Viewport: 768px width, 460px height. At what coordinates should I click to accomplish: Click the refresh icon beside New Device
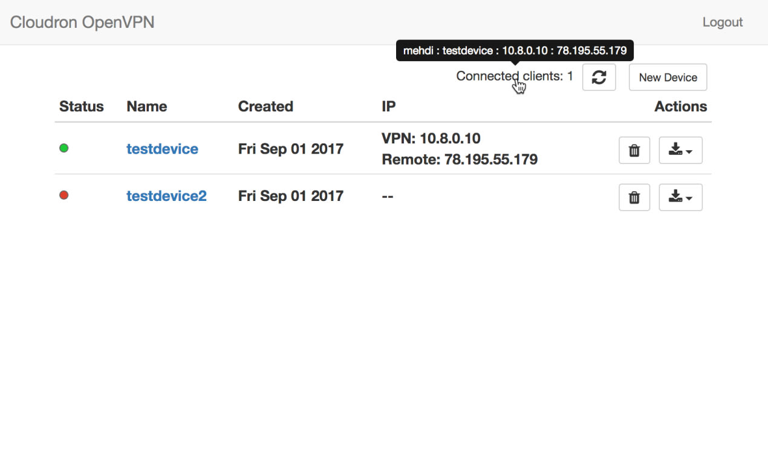tap(599, 77)
